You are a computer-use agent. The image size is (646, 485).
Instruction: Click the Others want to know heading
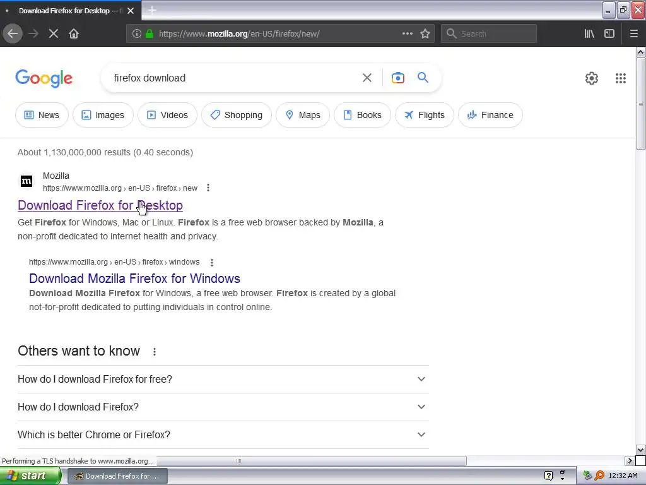79,351
